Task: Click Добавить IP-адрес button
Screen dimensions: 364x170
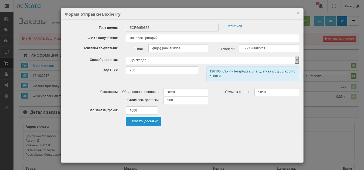Action: point(339,39)
